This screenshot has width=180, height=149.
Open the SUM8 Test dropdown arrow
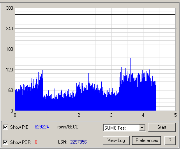coord(142,128)
